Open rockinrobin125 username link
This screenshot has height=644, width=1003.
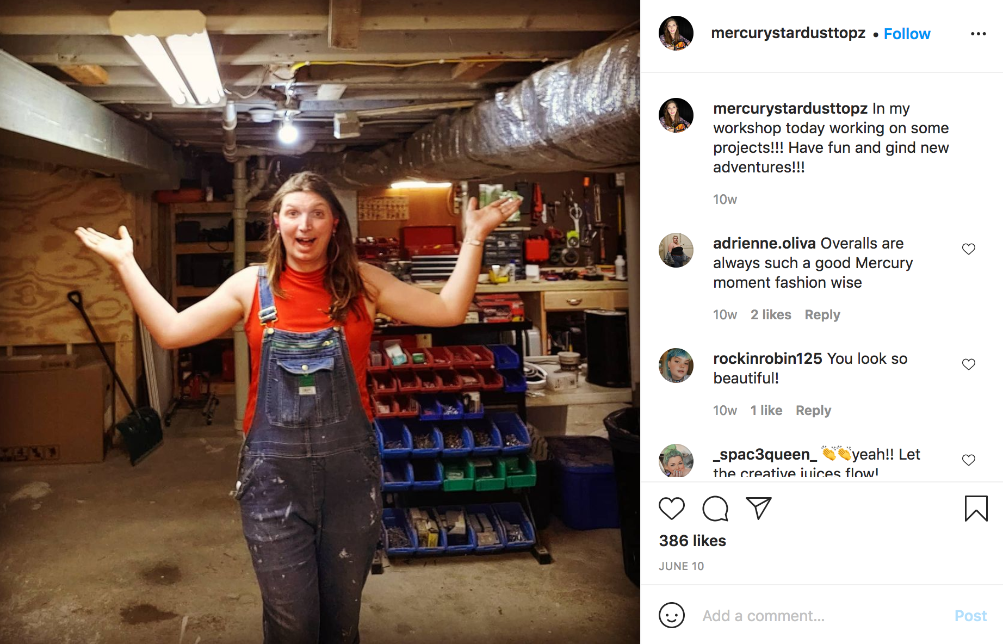pyautogui.click(x=767, y=358)
